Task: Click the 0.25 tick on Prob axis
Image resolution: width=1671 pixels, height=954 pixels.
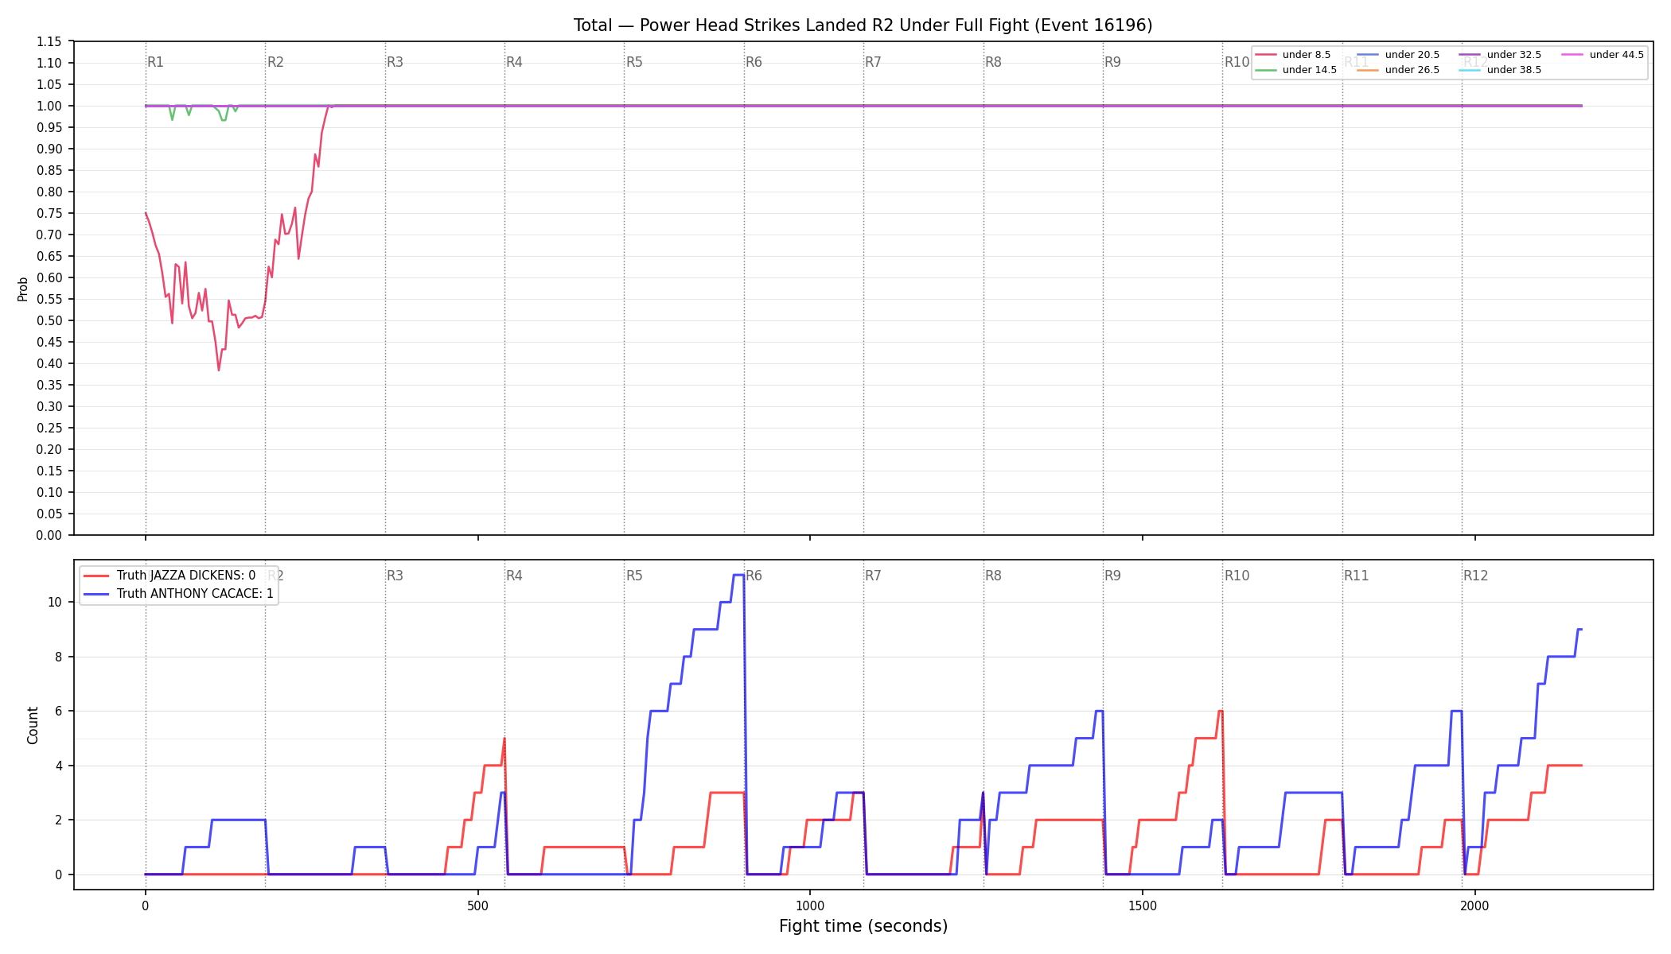Action: [49, 428]
